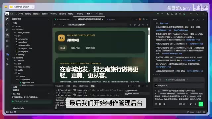This screenshot has height=119, width=212.
Task: Open the 终端(T) menu
Action: pos(71,14)
